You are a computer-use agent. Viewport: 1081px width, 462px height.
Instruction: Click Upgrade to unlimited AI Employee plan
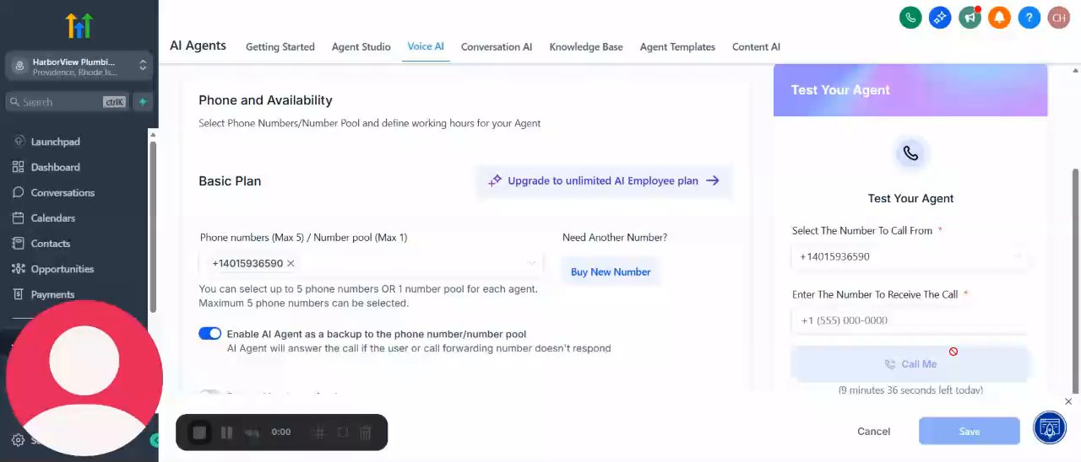604,180
